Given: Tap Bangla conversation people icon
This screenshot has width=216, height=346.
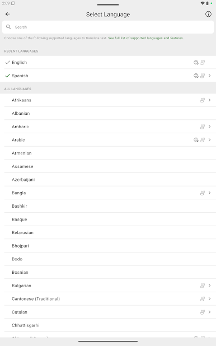Looking at the screenshot, I should tap(203, 193).
